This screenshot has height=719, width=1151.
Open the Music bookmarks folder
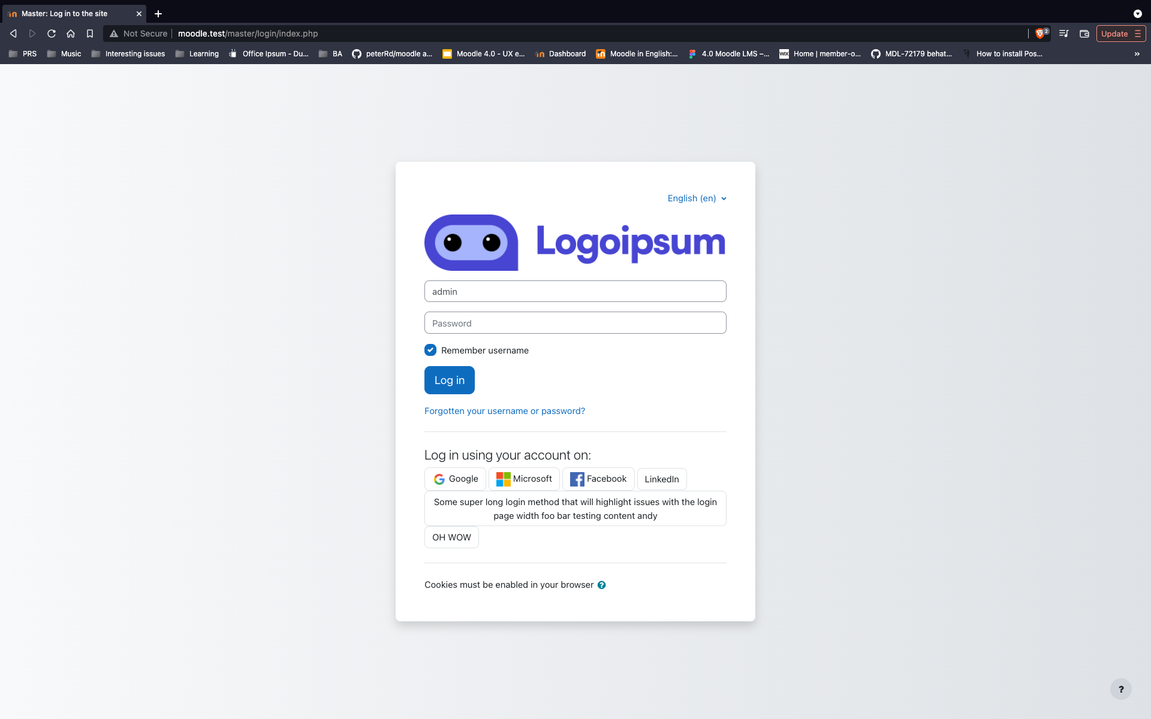point(64,54)
